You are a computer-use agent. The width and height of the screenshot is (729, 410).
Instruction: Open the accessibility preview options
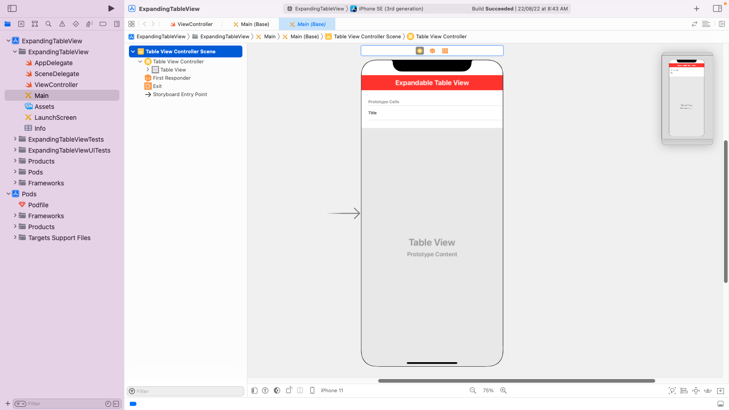[x=265, y=390]
